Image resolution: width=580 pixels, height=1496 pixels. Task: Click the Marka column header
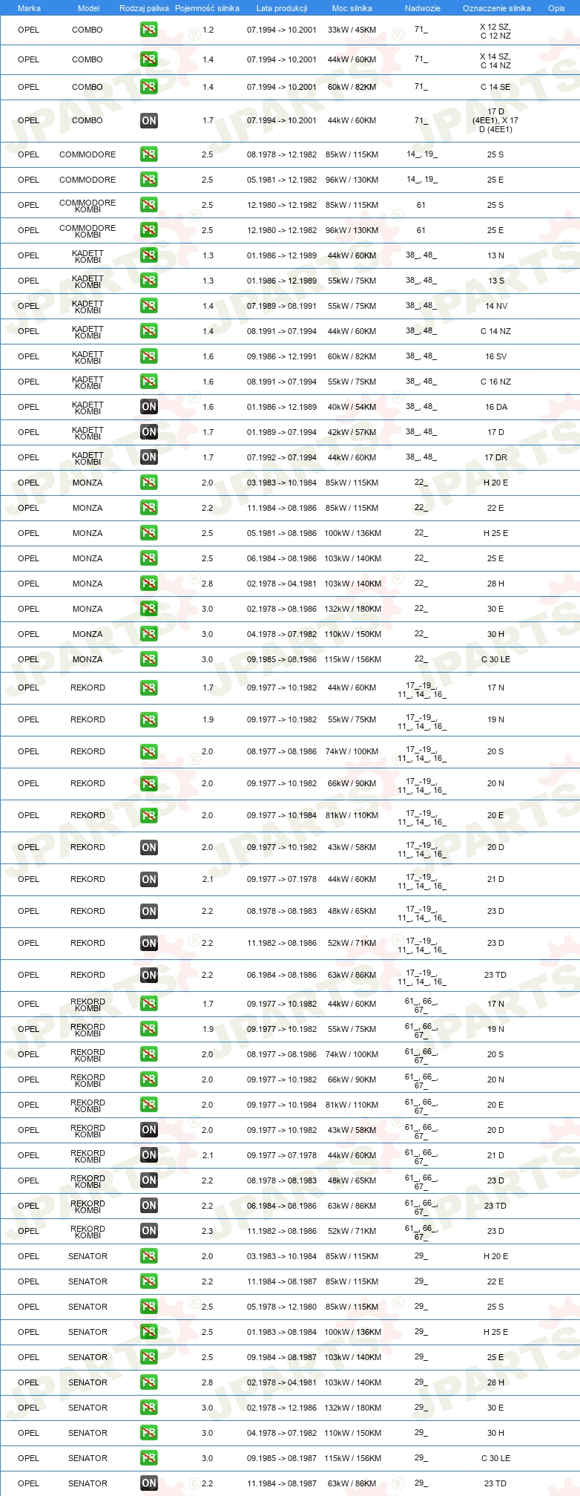(29, 8)
